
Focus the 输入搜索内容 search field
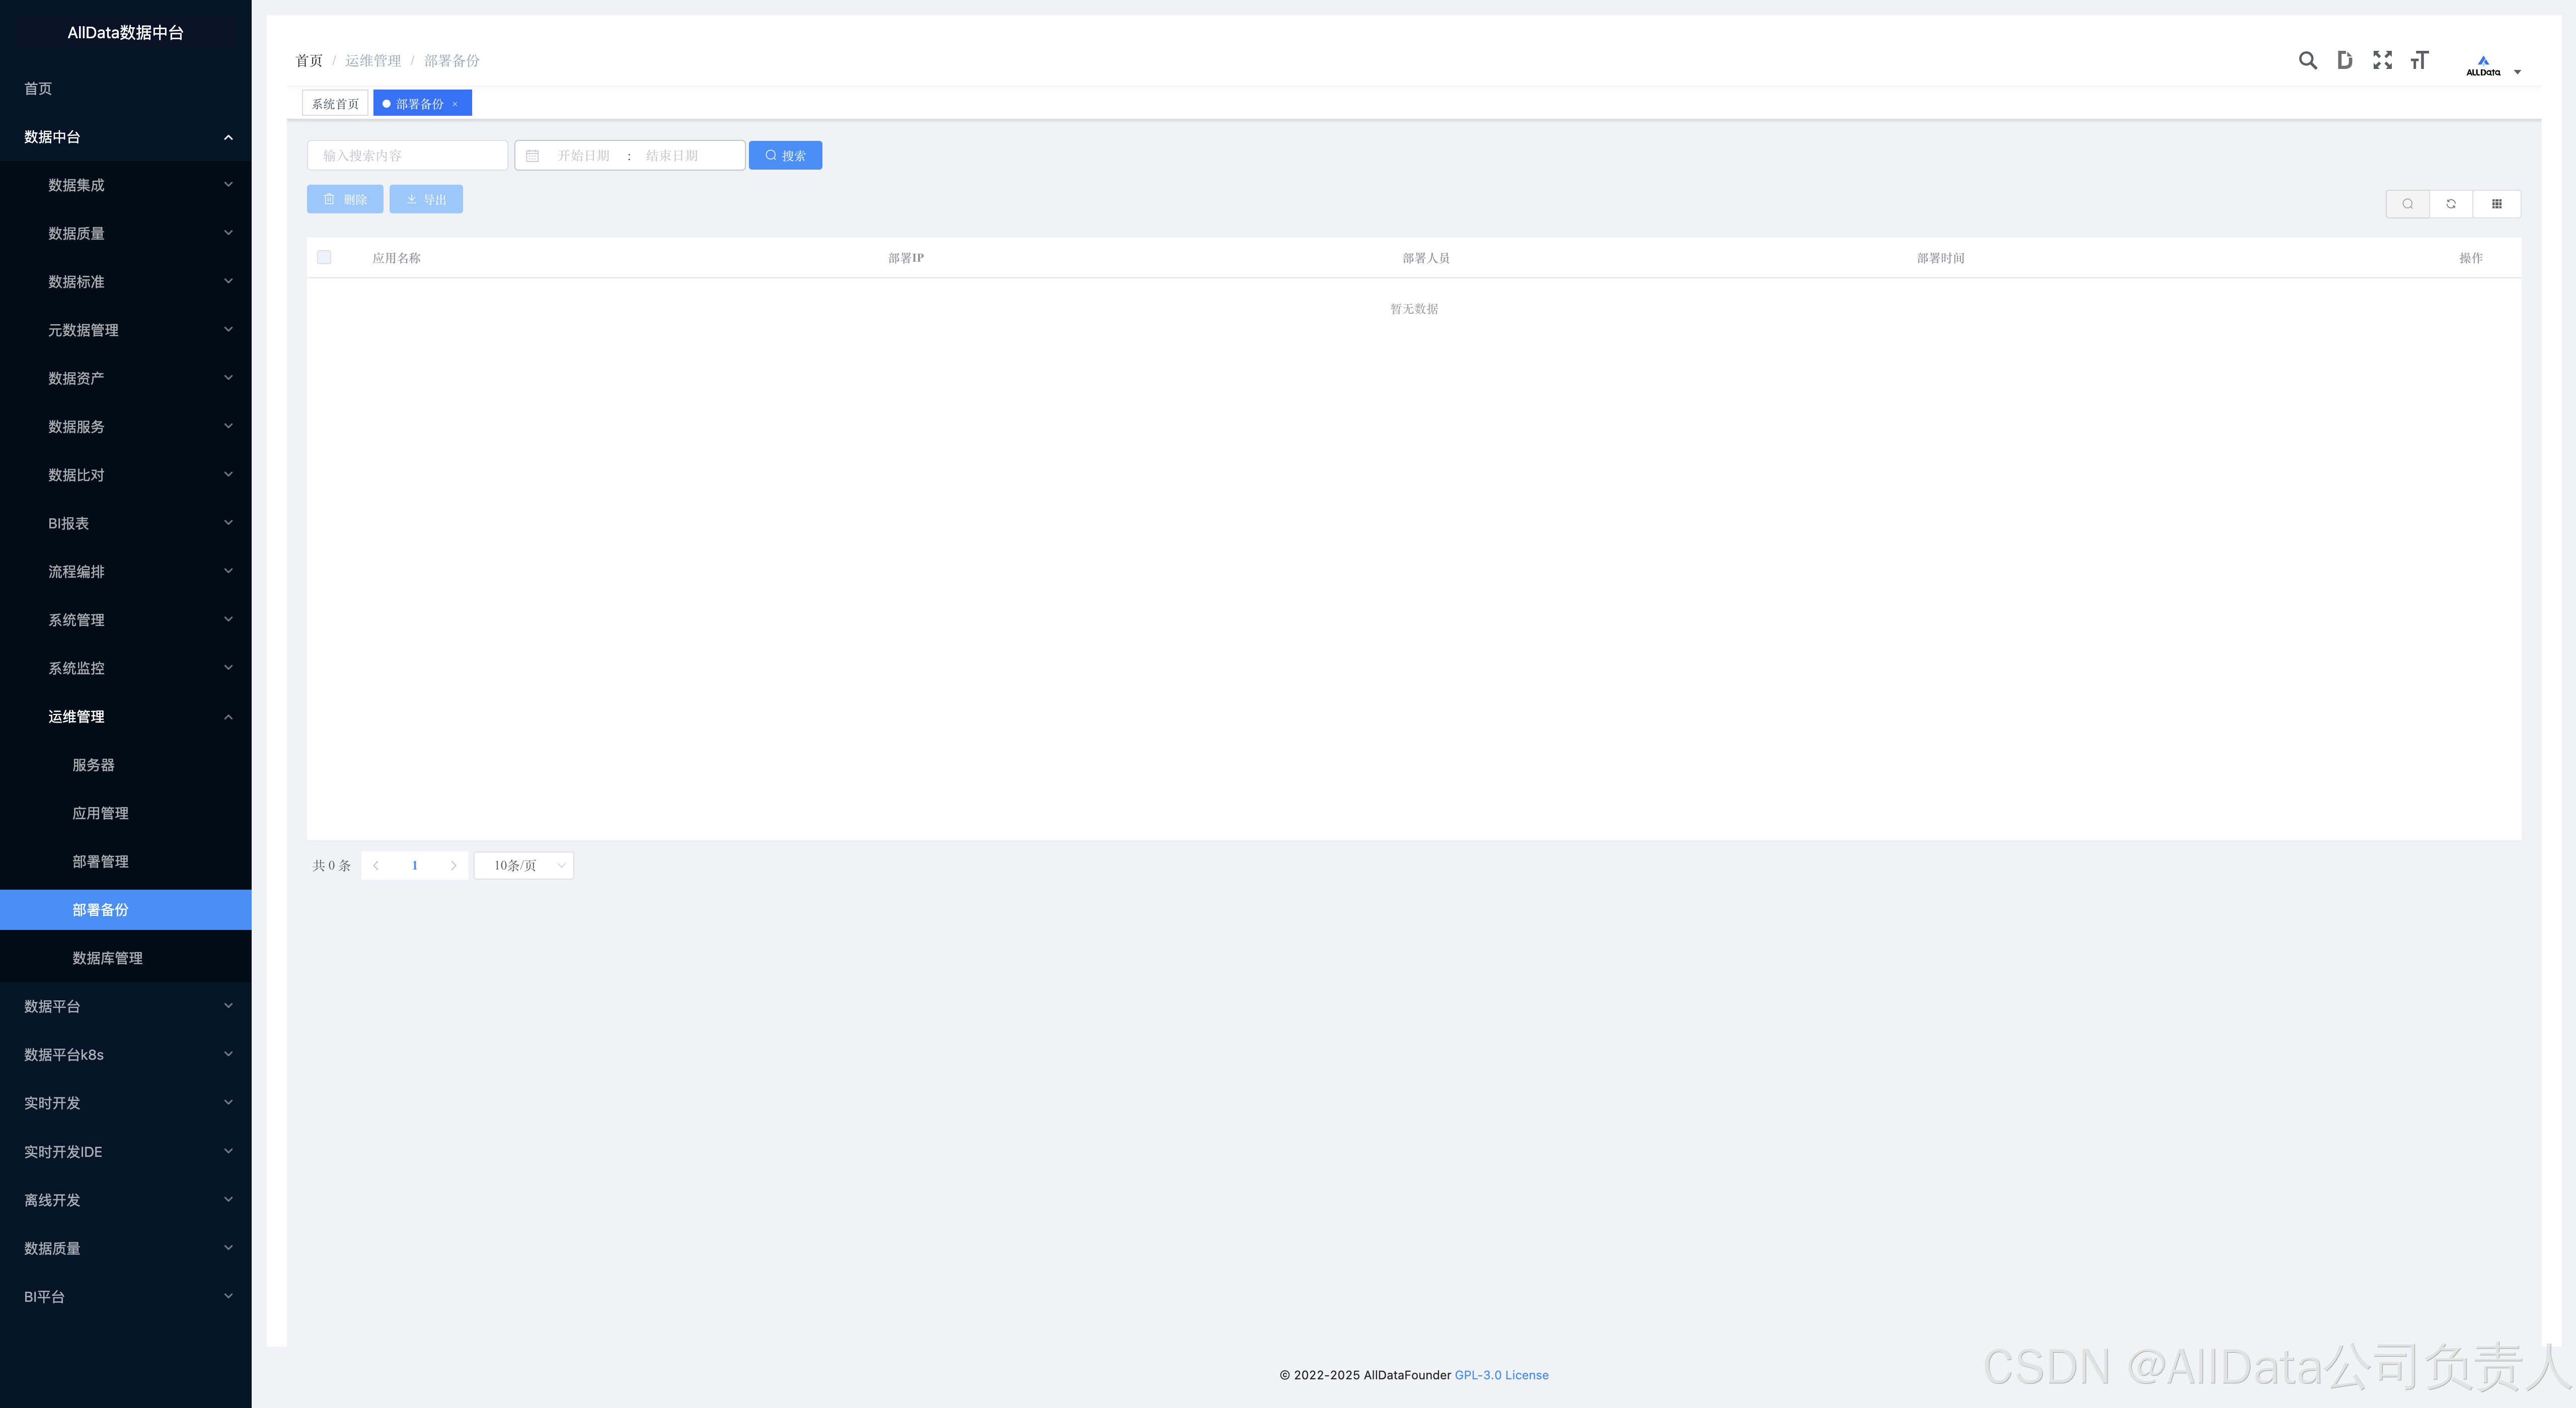407,156
